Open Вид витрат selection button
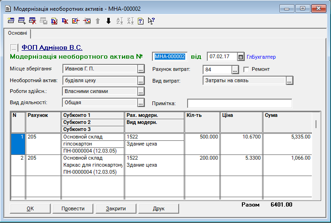 pos(289,80)
